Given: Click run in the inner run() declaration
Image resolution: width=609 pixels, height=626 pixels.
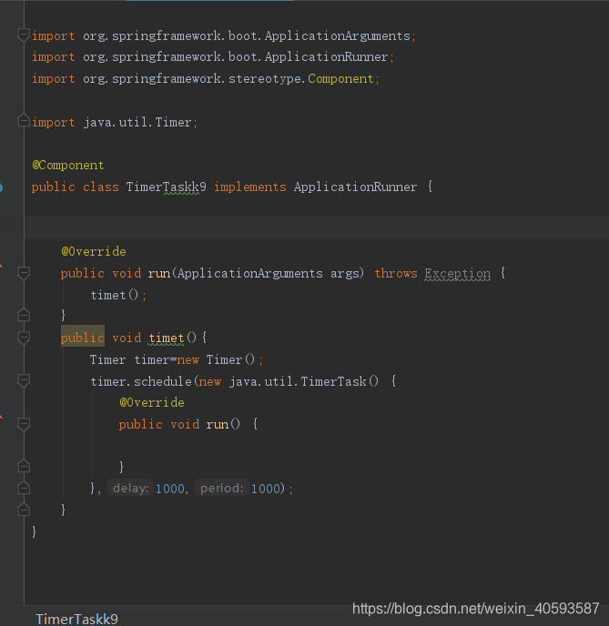Looking at the screenshot, I should pos(218,424).
